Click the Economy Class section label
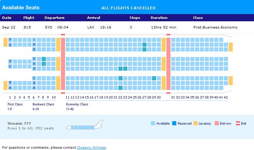This screenshot has width=254, height=150. tap(77, 104)
